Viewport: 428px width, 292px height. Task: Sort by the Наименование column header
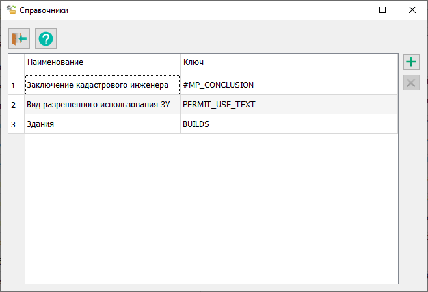pos(102,62)
